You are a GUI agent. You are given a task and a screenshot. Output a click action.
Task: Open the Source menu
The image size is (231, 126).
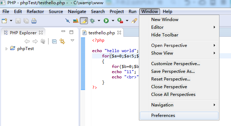tap(56, 12)
